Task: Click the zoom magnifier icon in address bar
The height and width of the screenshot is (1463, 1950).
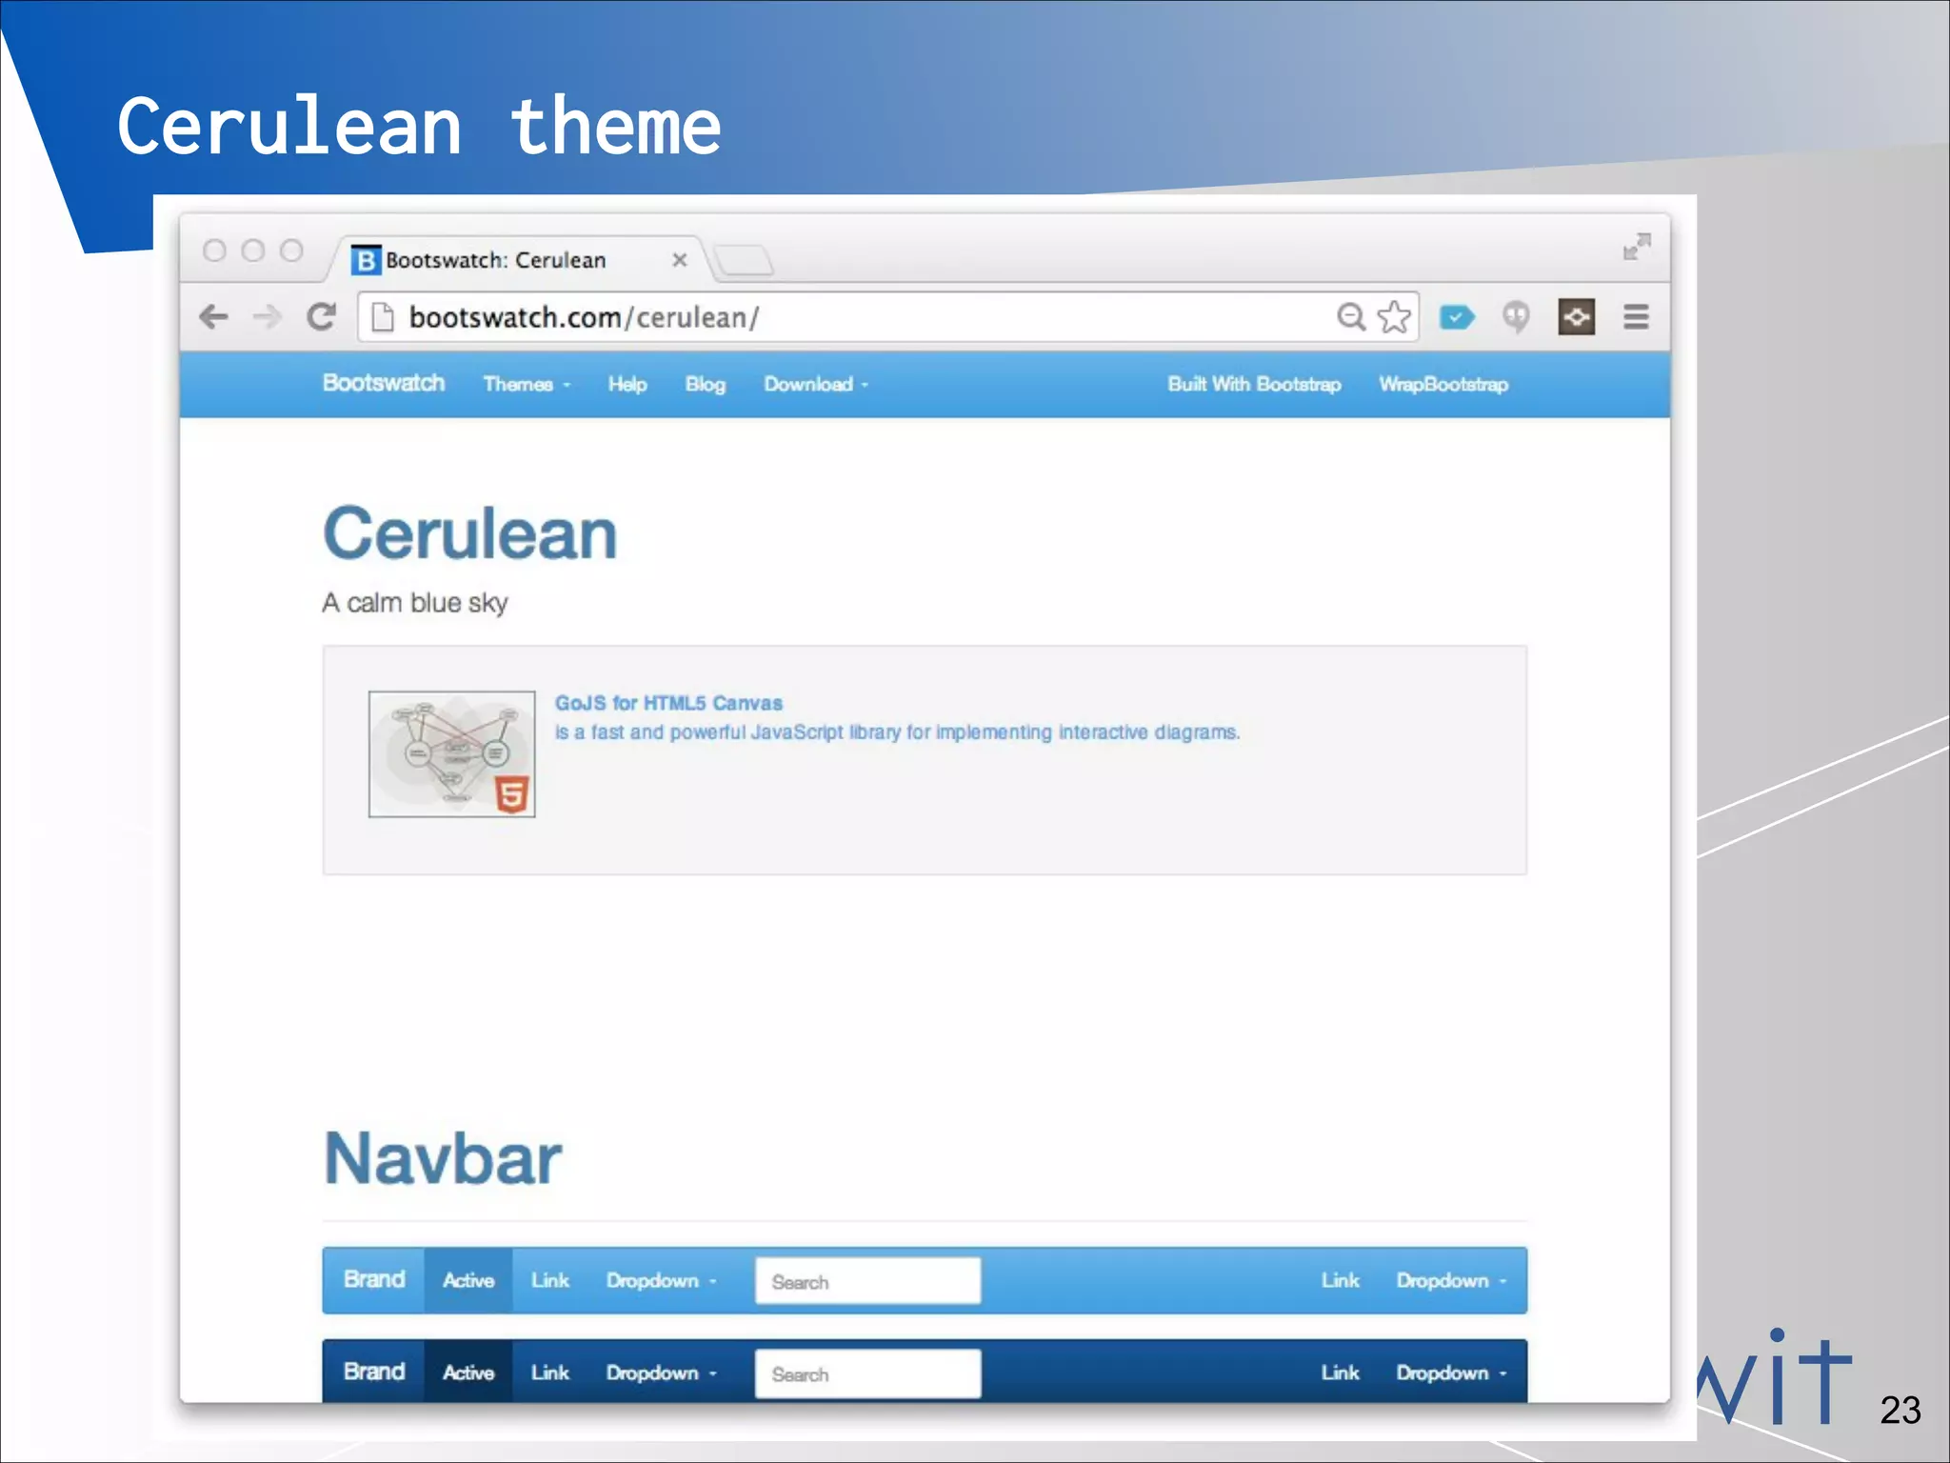Action: [x=1351, y=316]
